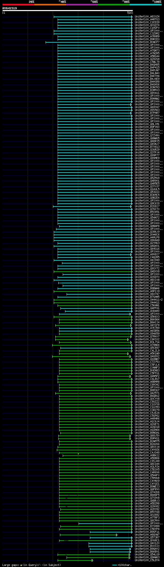Select the UniRef100_A8PZJ9 label
Screen dimensions: 164x567
147,291
